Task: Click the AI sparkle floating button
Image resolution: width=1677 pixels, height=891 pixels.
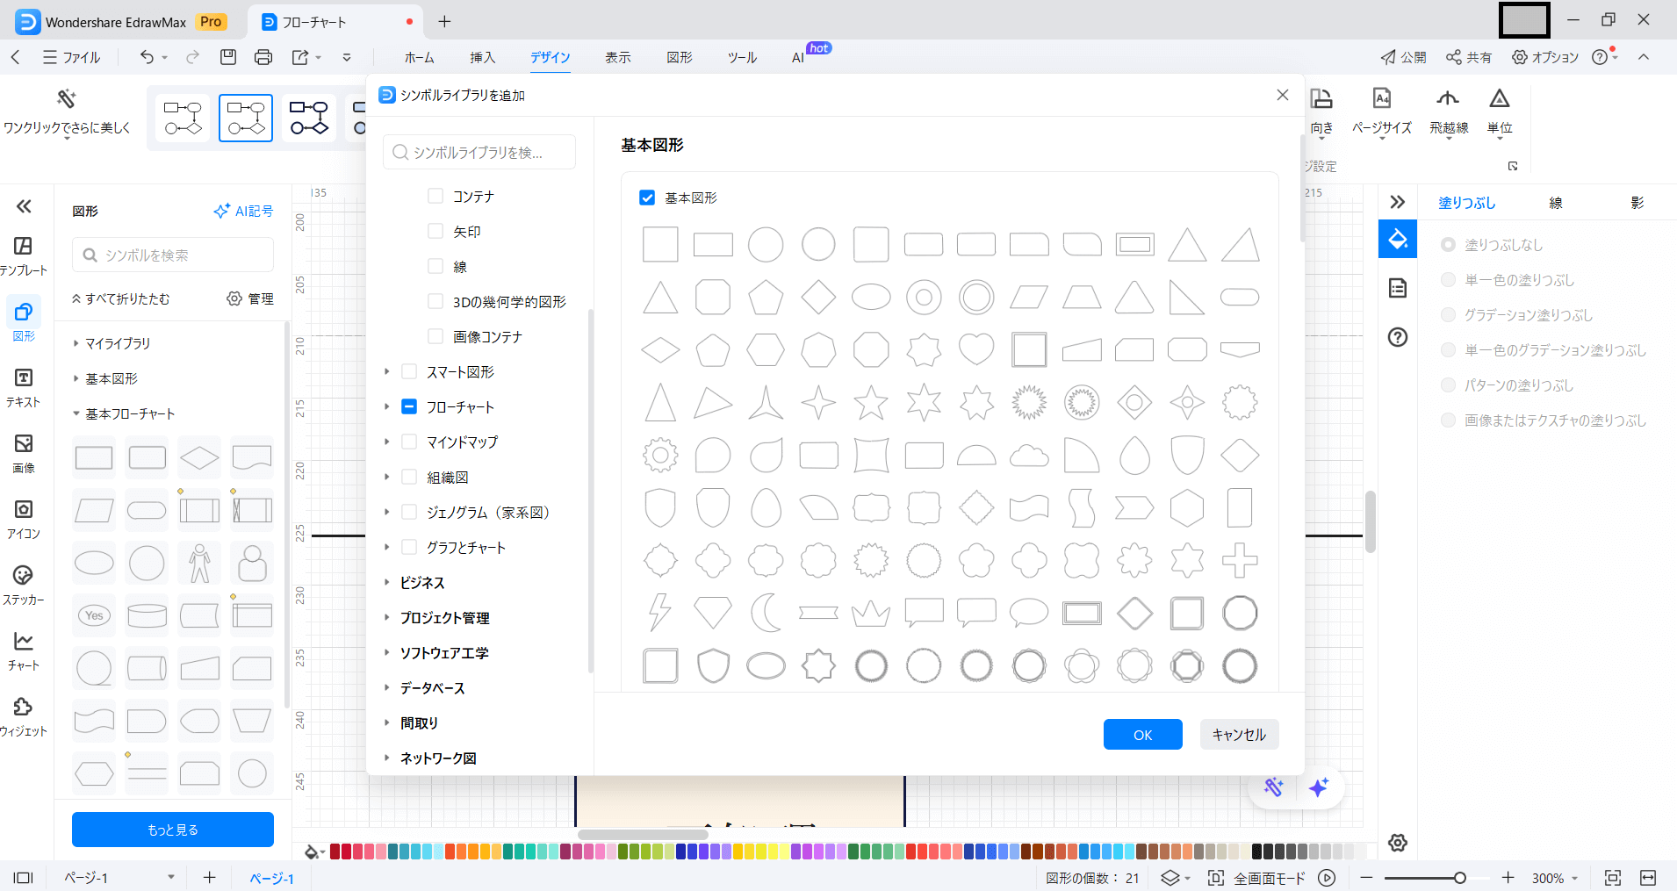Action: 1319,787
